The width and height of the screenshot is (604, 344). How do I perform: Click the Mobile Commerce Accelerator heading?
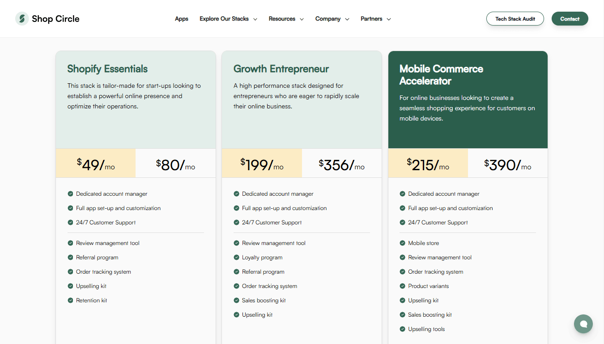(441, 75)
